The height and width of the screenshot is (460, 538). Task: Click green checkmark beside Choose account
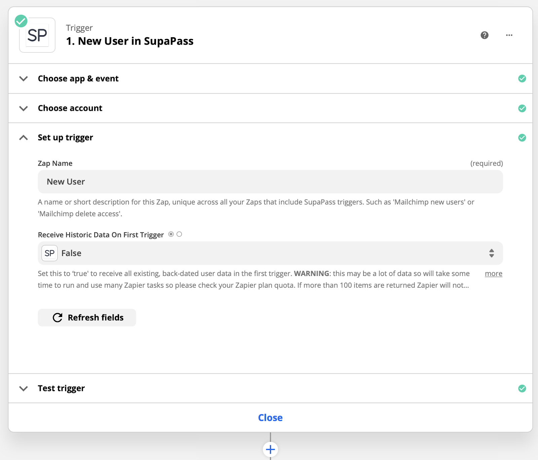click(522, 108)
